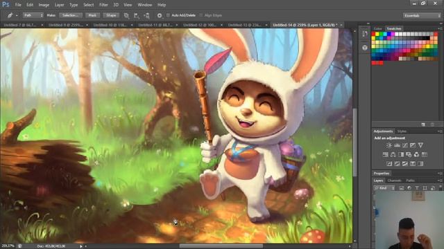Add an Invert adjustment
The image size is (444, 249).
tap(389, 163)
